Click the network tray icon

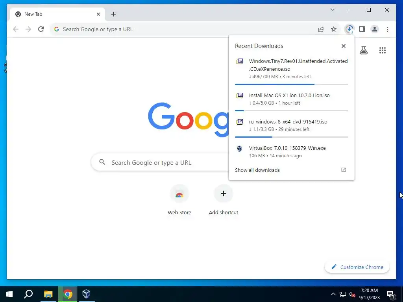pos(343,294)
